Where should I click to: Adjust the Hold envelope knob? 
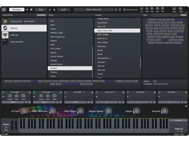147,9
